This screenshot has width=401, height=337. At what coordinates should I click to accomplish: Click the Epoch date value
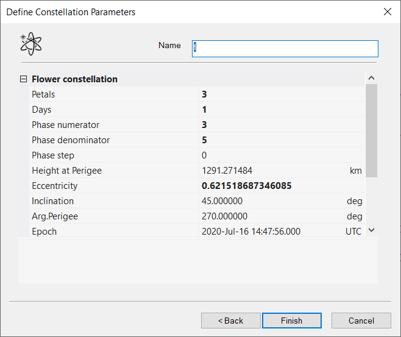tap(268, 232)
